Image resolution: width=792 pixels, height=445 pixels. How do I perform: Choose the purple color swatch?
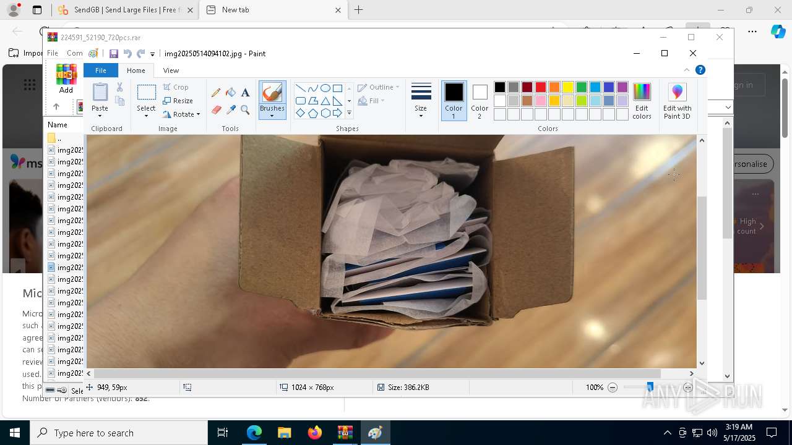click(x=622, y=87)
